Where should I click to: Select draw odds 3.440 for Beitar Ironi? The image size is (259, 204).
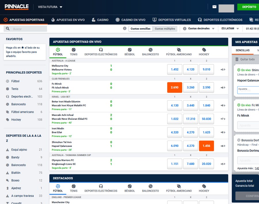191,105
